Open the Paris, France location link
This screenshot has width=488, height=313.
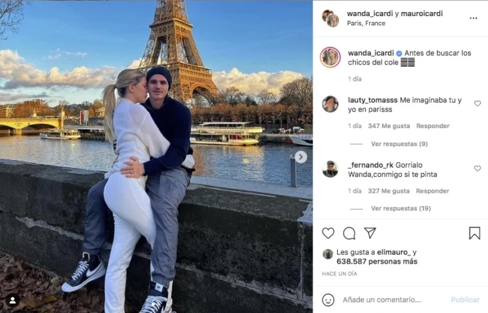coord(366,23)
